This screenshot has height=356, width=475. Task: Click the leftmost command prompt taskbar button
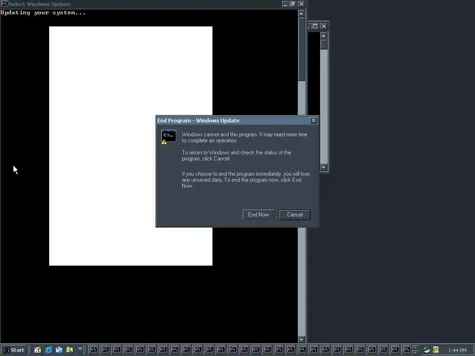(x=93, y=350)
